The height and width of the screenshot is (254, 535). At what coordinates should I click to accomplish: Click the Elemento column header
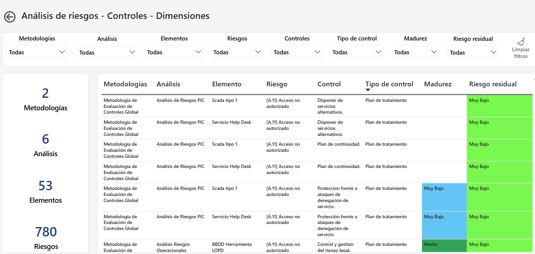coord(226,84)
